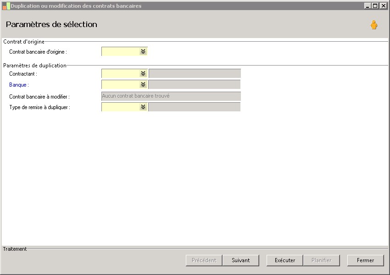Open Contrat bancaire d'origine dropdown arrow

tap(143, 51)
